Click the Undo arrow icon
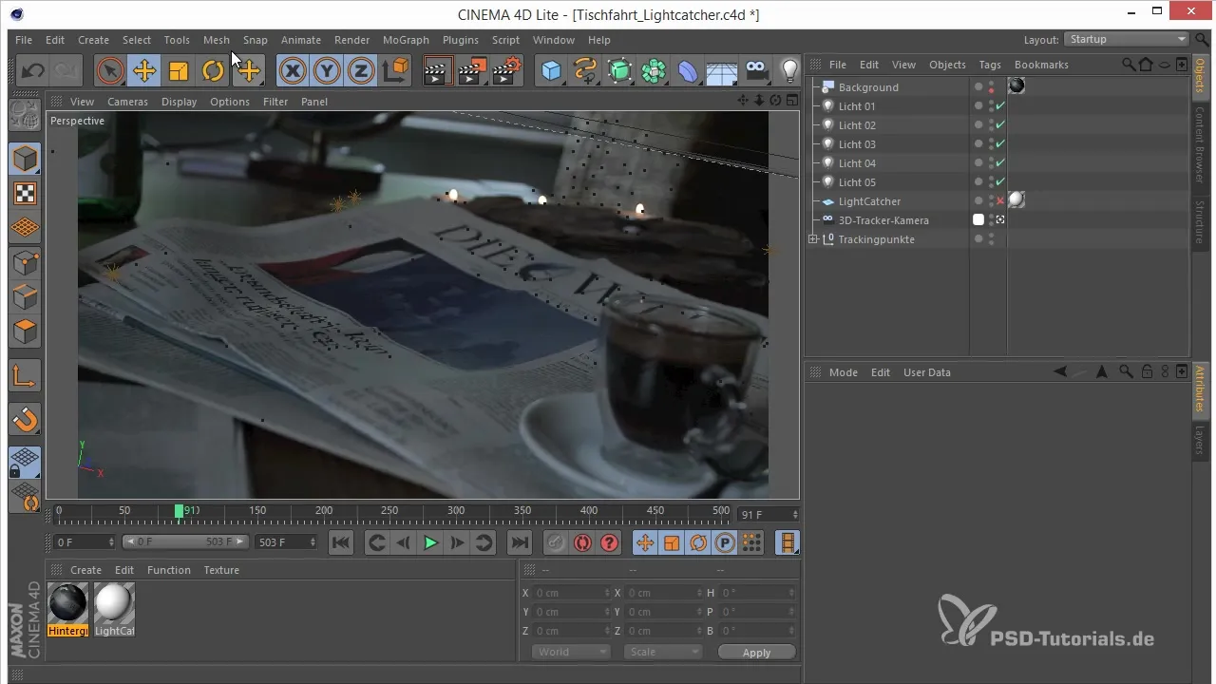Viewport: 1216px width, 684px height. [33, 71]
